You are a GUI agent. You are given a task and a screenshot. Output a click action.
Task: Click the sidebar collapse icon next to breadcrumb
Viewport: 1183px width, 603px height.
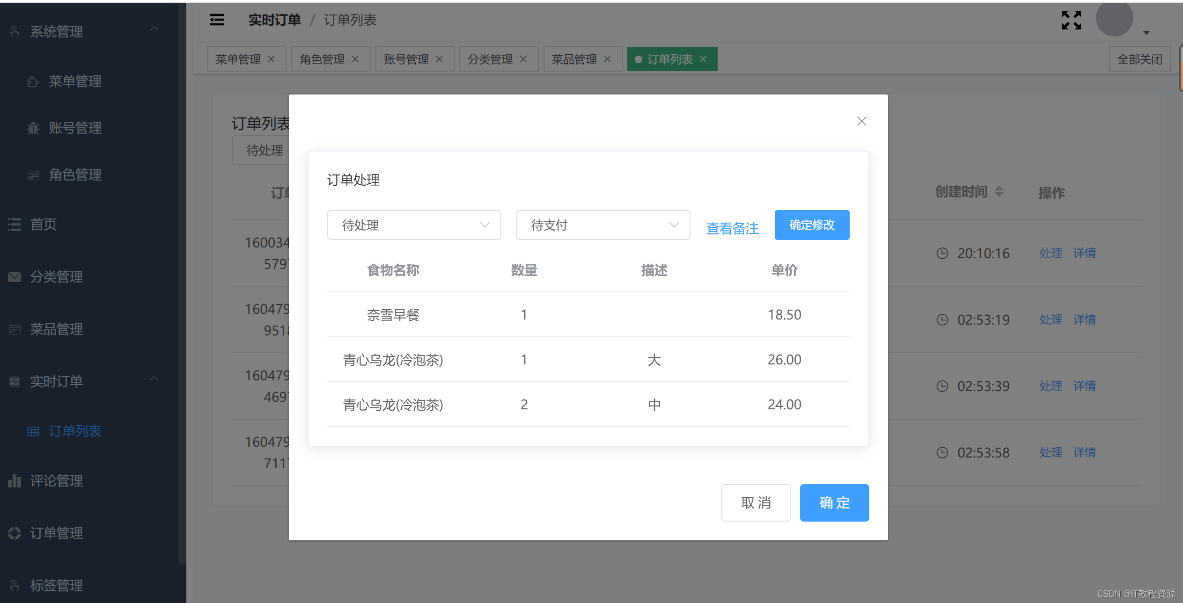point(216,20)
